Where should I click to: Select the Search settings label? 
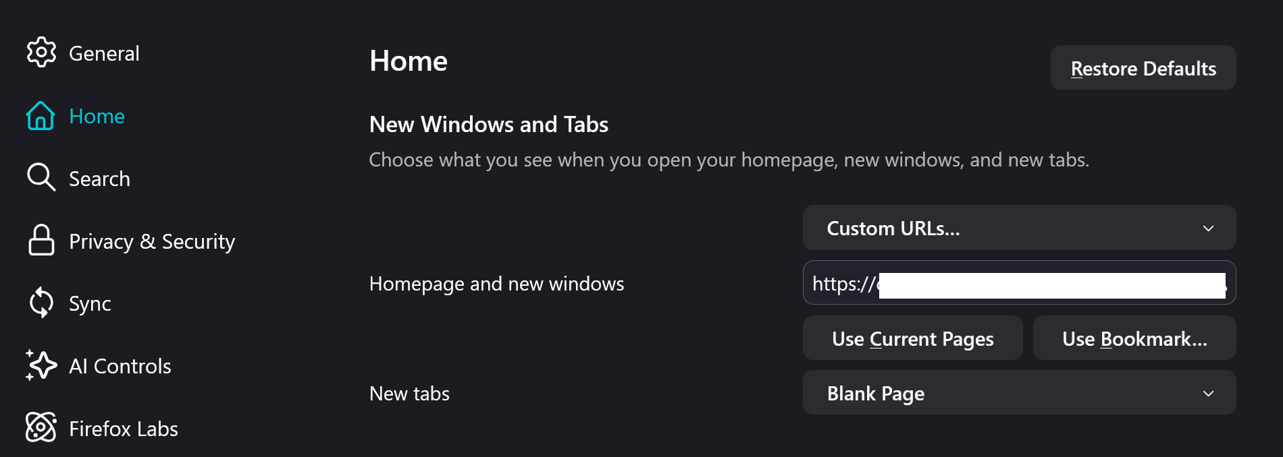[x=99, y=179]
